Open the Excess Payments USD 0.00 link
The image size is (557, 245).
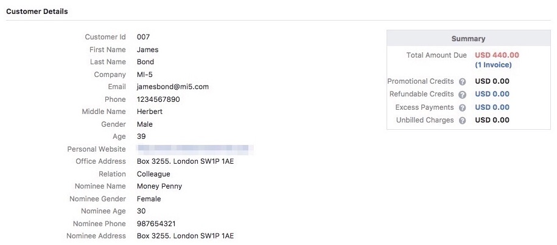(492, 107)
